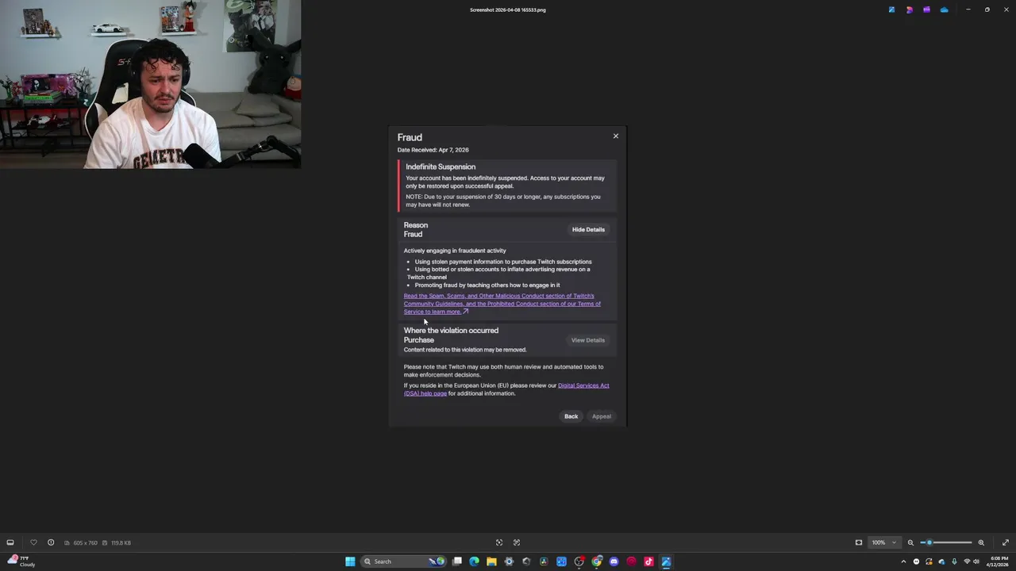1016x571 pixels.
Task: Open the Cloudy weather widget
Action: (20, 561)
